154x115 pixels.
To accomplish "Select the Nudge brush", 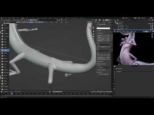I will 5,81.
